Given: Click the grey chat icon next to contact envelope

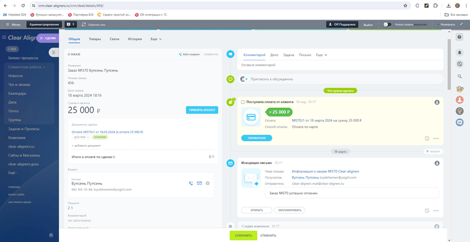Looking at the screenshot, I should tap(207, 183).
